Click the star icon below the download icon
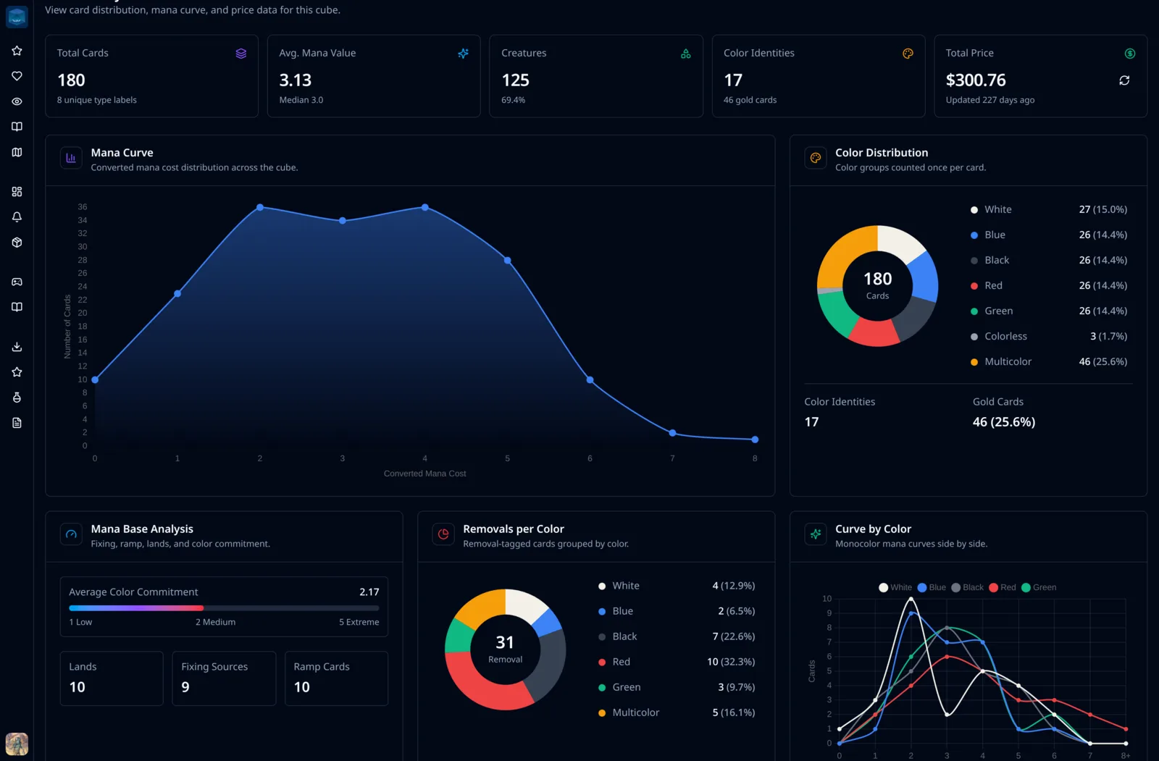Screen dimensions: 1159x761 point(17,372)
